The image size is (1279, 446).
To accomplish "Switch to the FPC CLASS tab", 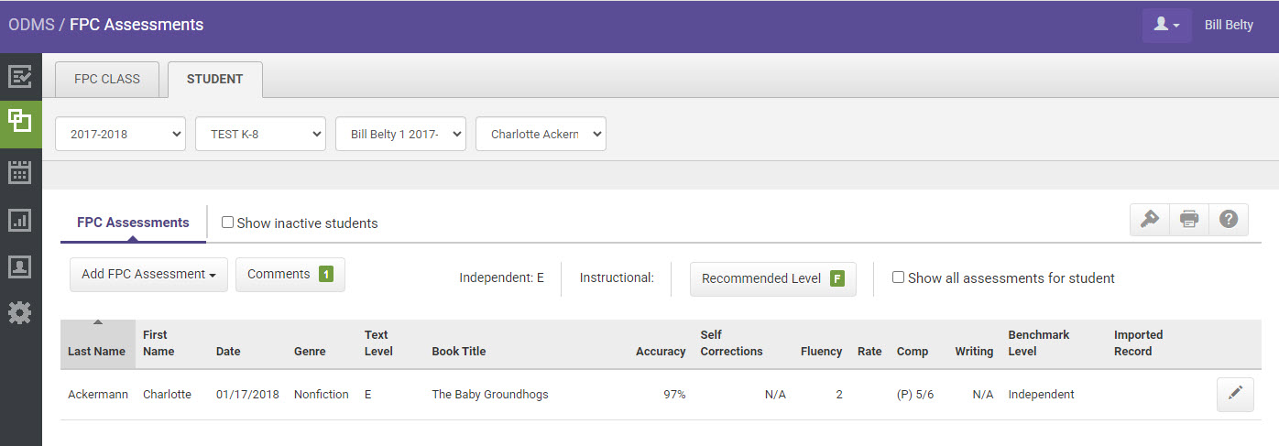I will pos(107,79).
